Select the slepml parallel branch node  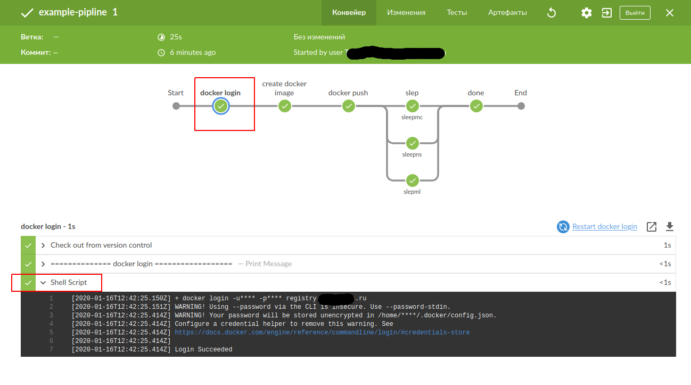pyautogui.click(x=412, y=181)
